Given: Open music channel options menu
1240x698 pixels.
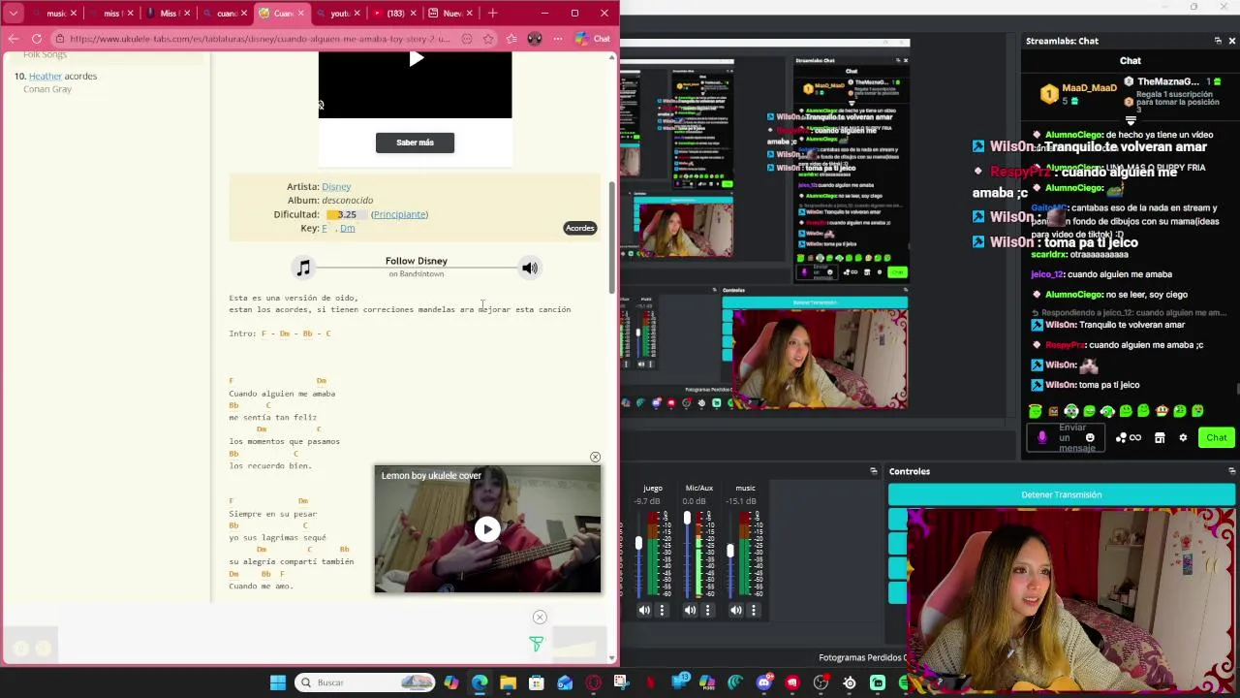Looking at the screenshot, I should pyautogui.click(x=754, y=610).
